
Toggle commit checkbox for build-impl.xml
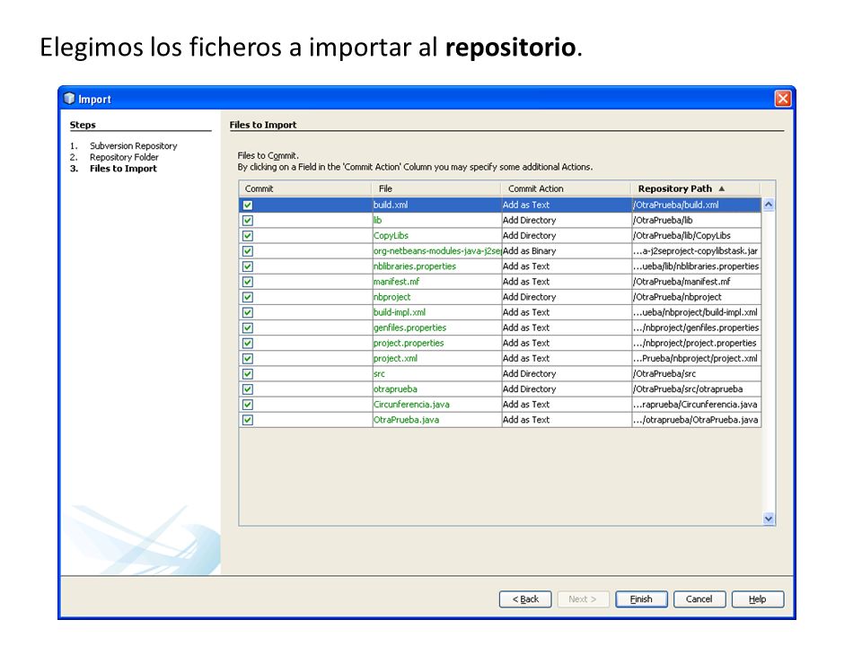[x=248, y=312]
